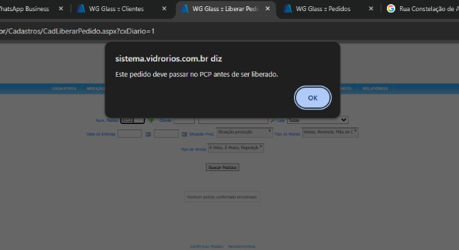This screenshot has width=459, height=250.
Task: Click 'Nenhum pedido confirmado encontrado' message
Action: click(223, 197)
